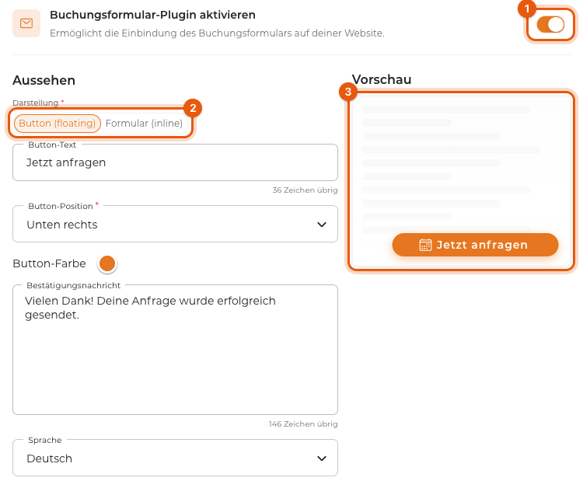Viewport: 583px width, 488px height.
Task: Click the calendar icon in preview button
Action: coord(425,245)
